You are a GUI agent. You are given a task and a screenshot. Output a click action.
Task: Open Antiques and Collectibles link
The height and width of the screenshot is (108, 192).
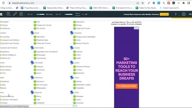point(85,37)
